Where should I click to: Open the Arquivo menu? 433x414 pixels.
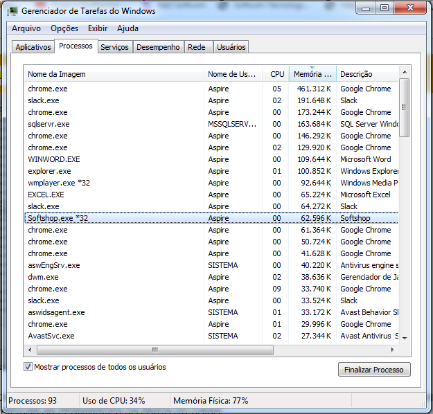[26, 28]
